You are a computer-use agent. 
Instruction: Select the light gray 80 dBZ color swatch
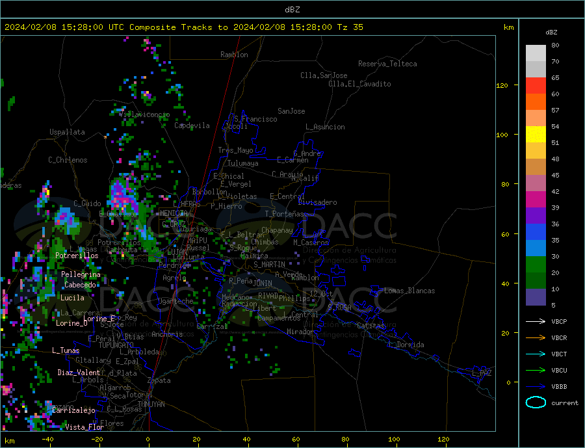(x=536, y=53)
